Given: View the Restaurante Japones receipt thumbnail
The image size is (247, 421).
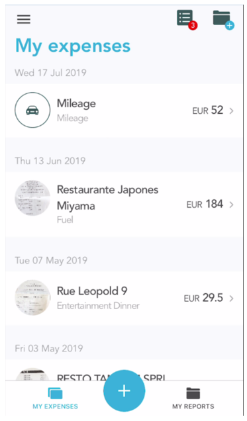Looking at the screenshot, I should pos(32,198).
